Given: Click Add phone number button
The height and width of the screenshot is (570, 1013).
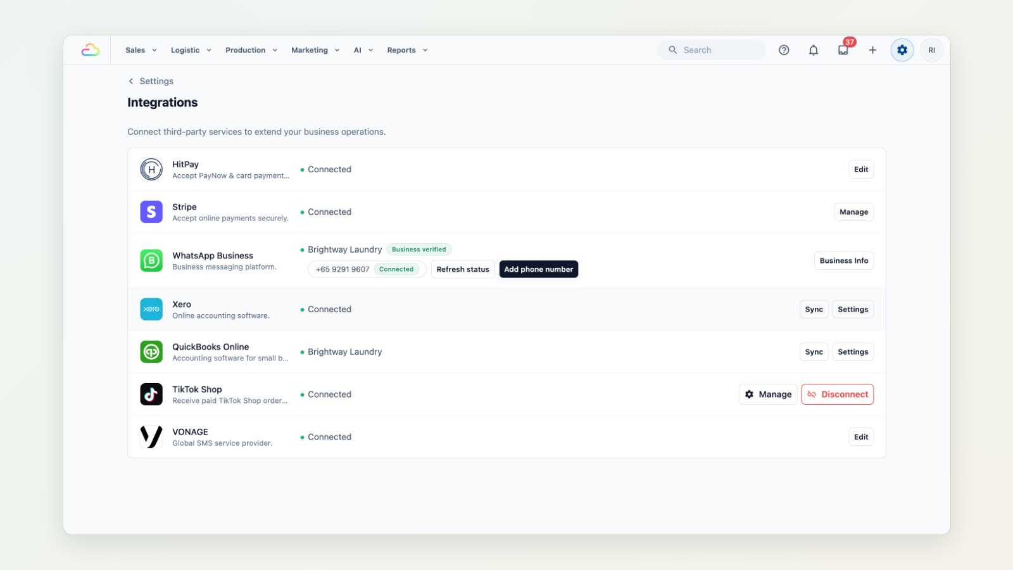Looking at the screenshot, I should click(x=539, y=269).
